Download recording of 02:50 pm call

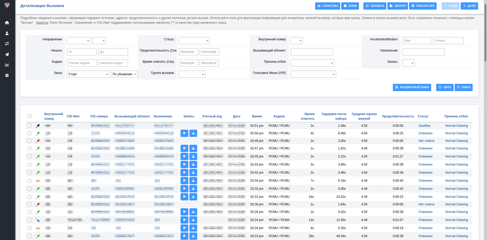pos(193,133)
